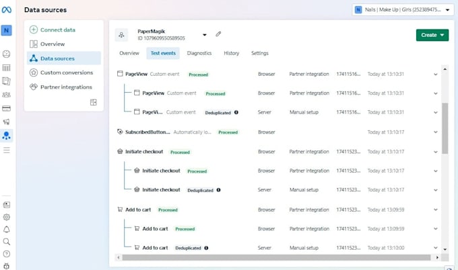Click the Meta logo icon
Screen dimensions: 458x270
7,10
